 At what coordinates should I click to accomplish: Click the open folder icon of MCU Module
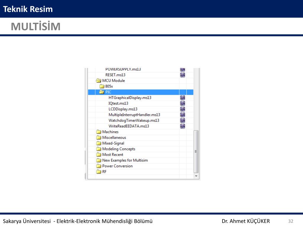click(99, 80)
